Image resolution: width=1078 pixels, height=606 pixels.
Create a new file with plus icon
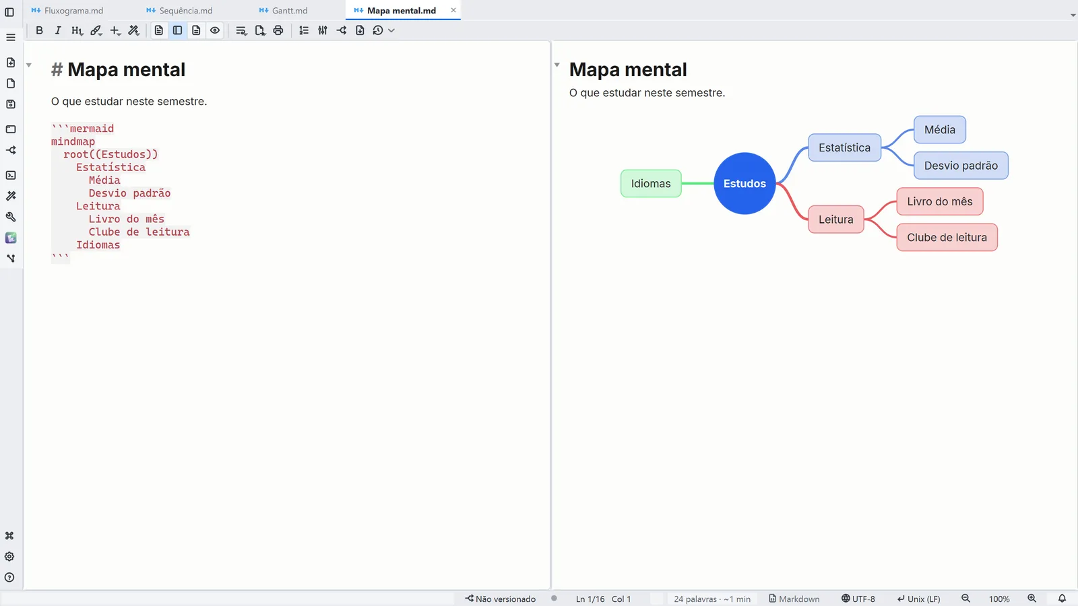(11, 63)
